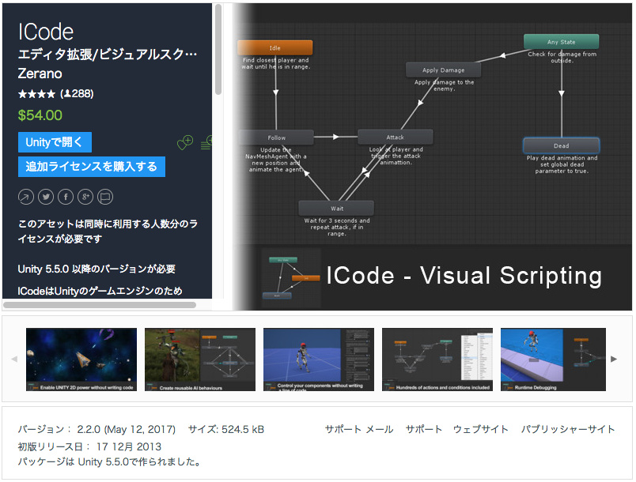Click the green Any State node
Viewport: 636px width, 482px height.
click(x=562, y=42)
